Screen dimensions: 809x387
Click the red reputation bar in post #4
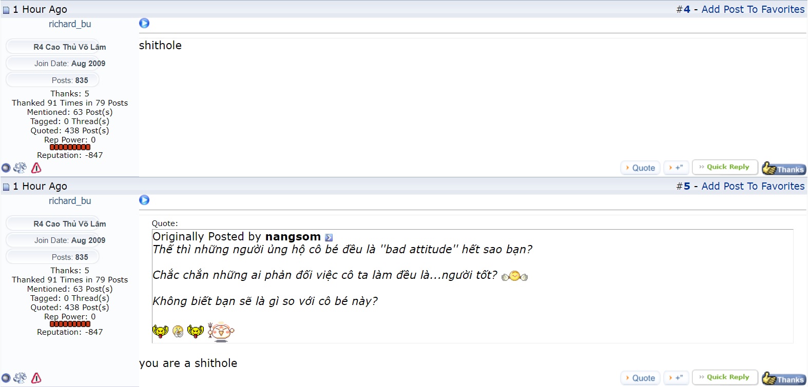(70, 147)
